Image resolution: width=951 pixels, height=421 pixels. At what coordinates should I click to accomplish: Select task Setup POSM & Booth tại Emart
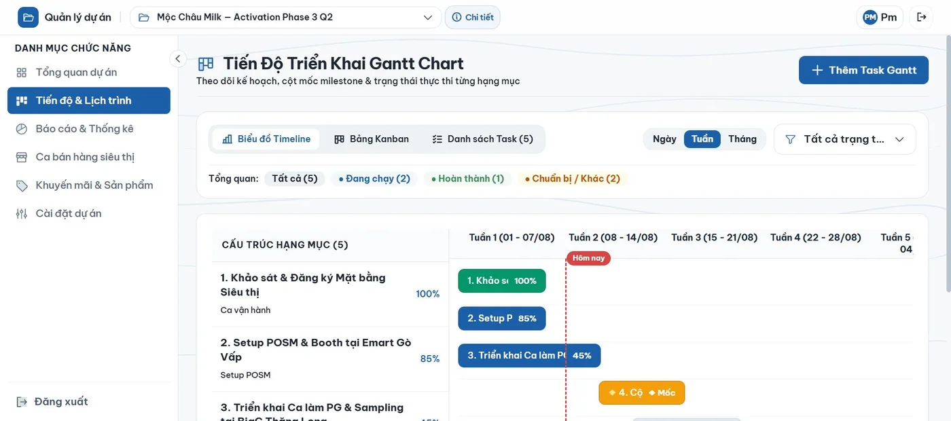[330, 359]
